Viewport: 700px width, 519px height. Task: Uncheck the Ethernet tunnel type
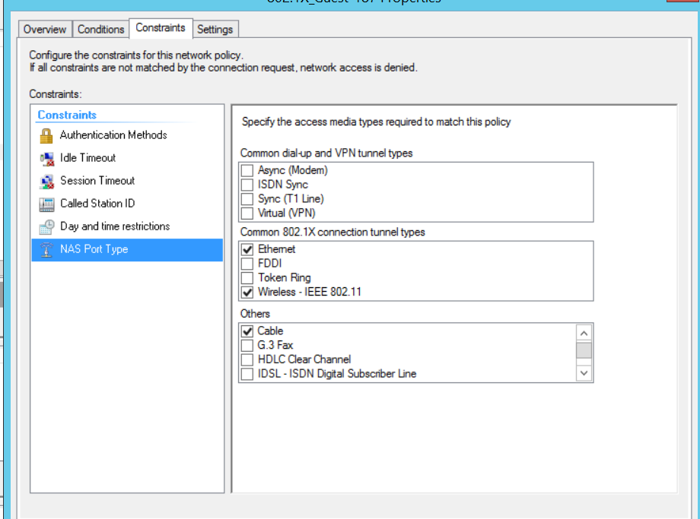[247, 248]
